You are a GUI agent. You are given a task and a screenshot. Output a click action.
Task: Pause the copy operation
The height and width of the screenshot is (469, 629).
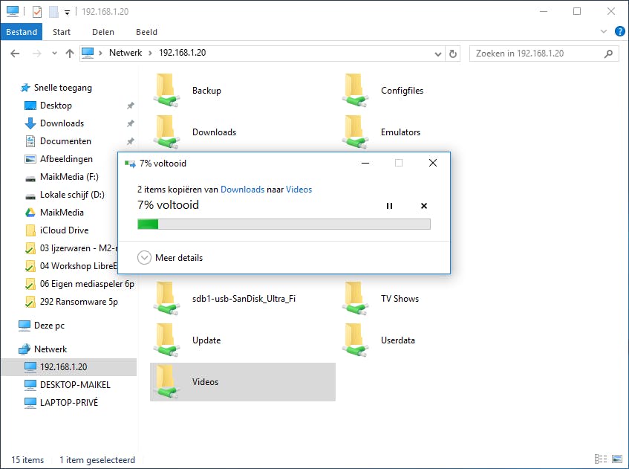pyautogui.click(x=389, y=206)
